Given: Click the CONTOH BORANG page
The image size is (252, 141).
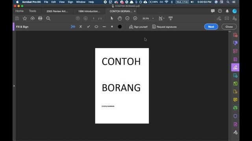Looking at the screenshot, I should tap(122, 86).
